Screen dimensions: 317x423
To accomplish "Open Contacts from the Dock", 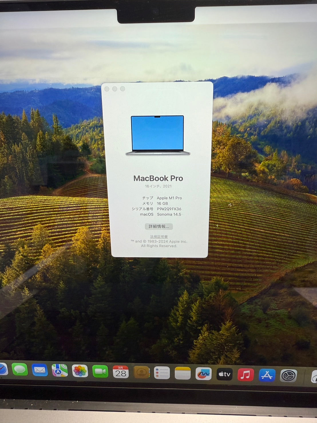I will [x=141, y=372].
